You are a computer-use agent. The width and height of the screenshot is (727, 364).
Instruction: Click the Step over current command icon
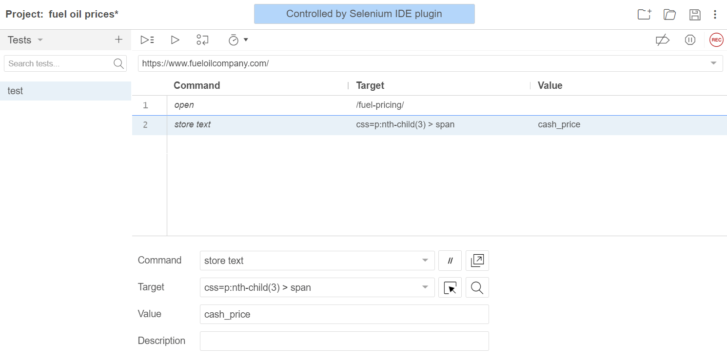[202, 40]
